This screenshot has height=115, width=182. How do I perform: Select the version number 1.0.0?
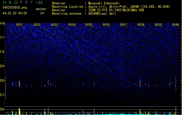[x=39, y=3]
